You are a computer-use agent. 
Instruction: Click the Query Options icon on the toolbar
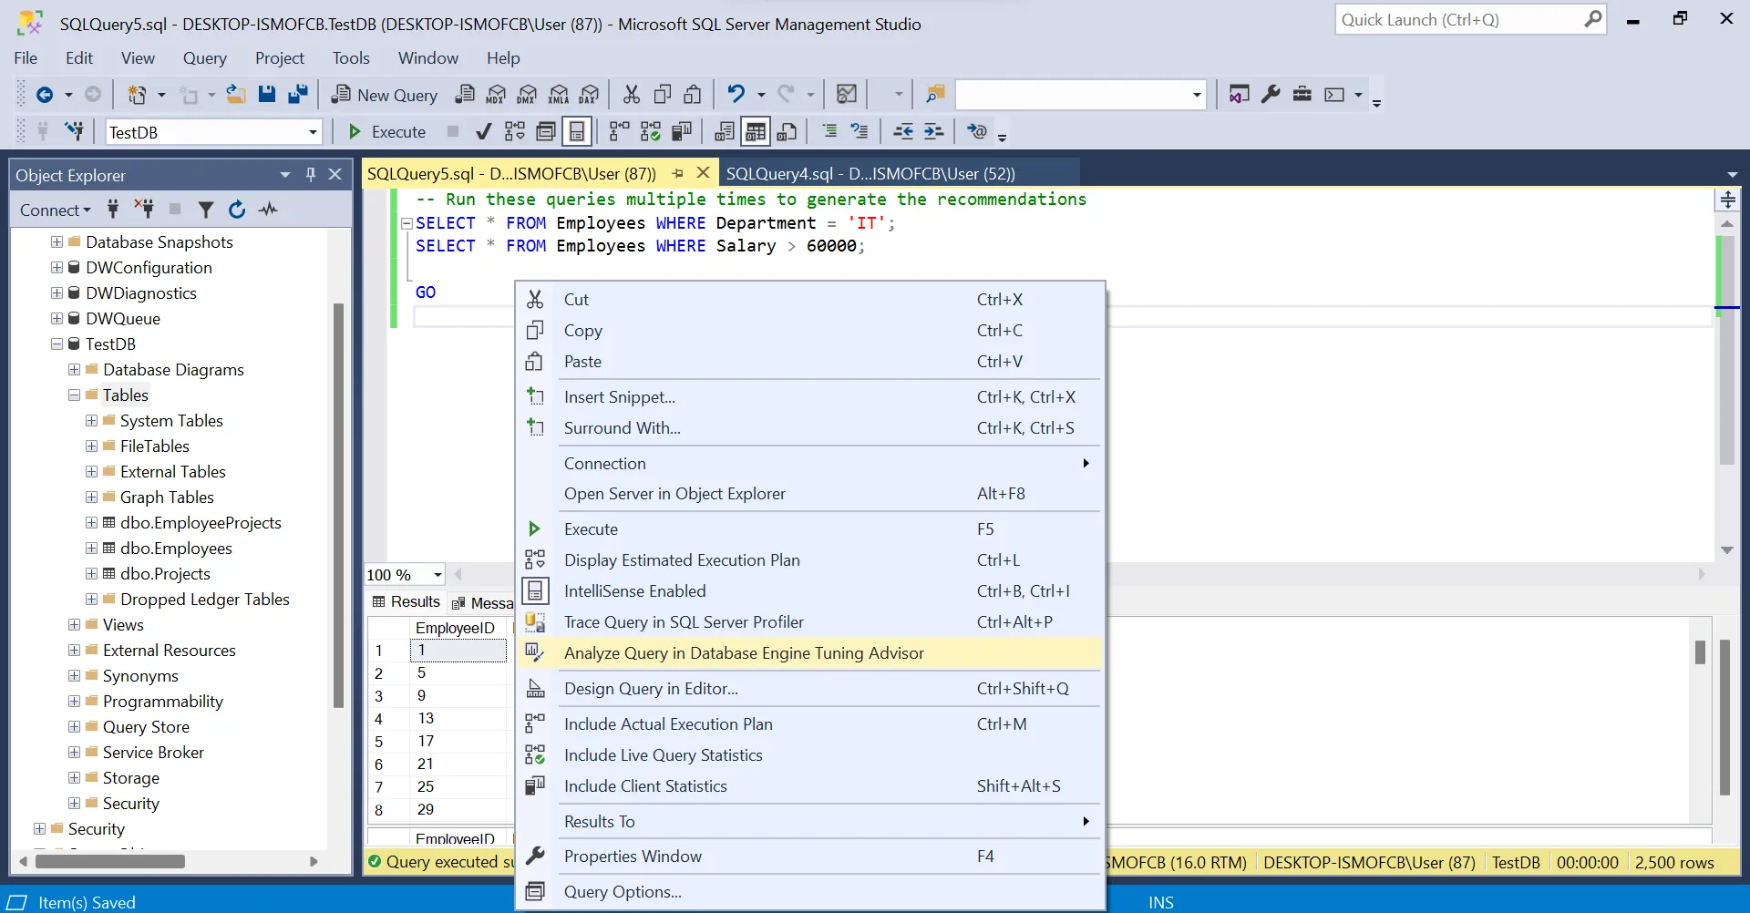click(x=546, y=132)
